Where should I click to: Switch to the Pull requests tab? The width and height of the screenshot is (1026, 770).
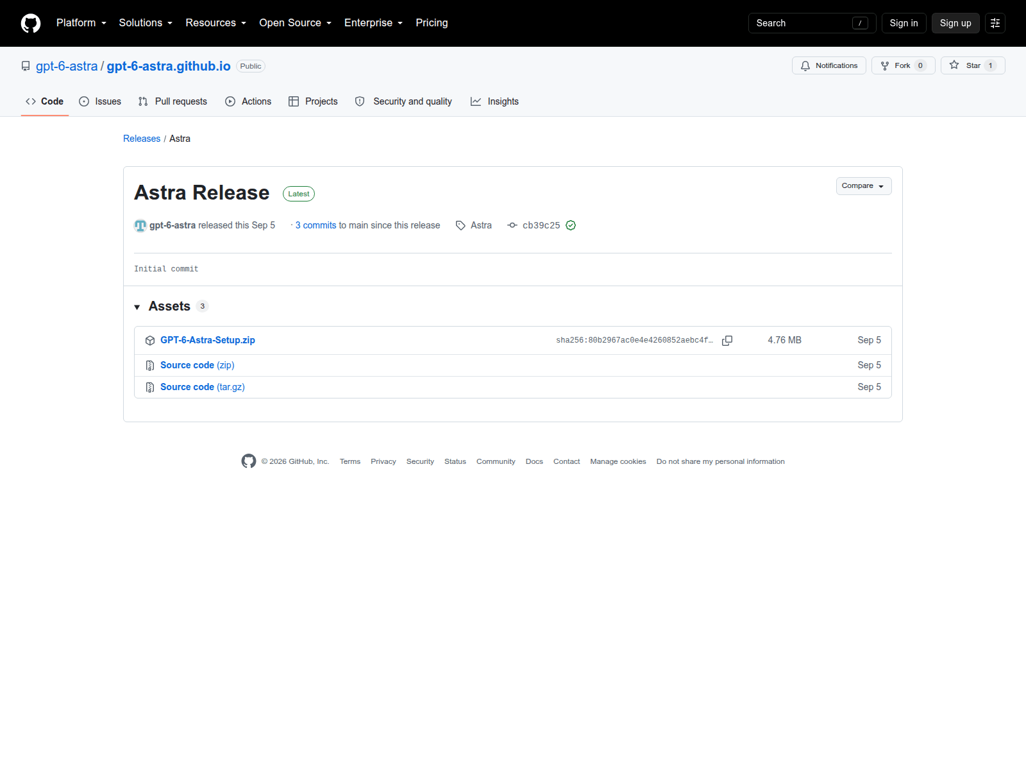[x=172, y=101]
